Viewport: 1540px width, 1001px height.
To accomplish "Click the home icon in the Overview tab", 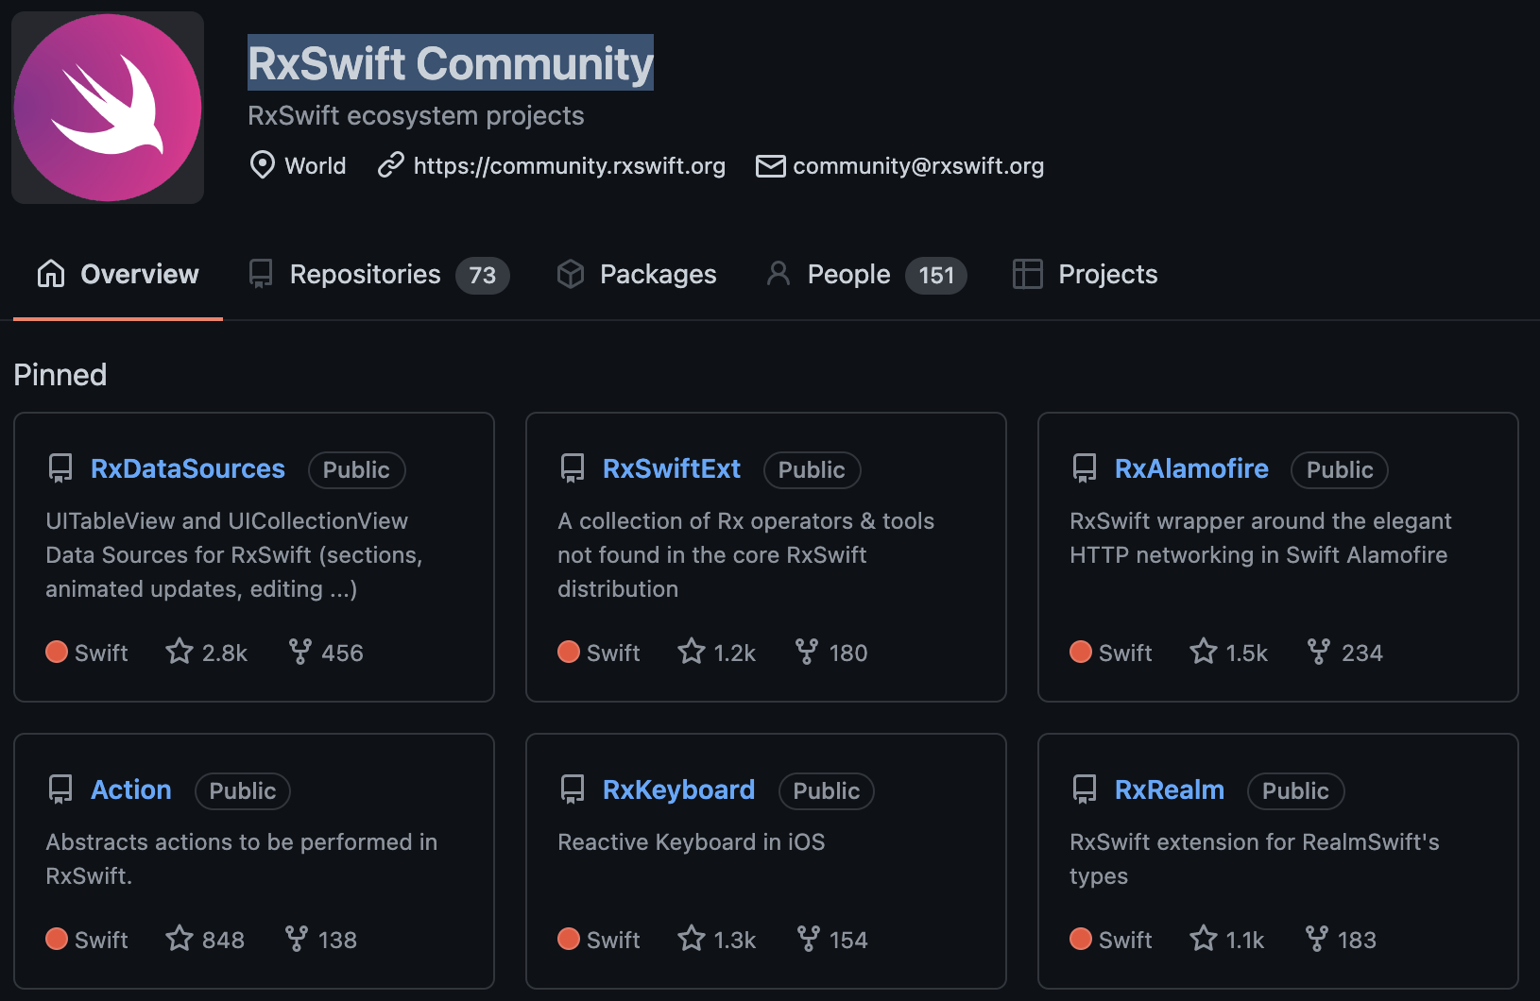I will coord(51,274).
